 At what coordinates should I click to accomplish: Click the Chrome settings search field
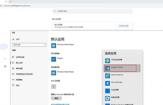(x=92, y=11)
